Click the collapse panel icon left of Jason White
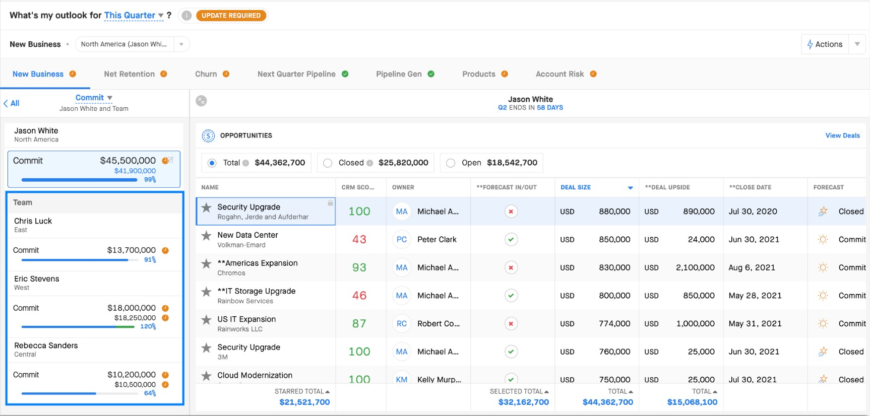This screenshot has width=870, height=416. [x=201, y=101]
